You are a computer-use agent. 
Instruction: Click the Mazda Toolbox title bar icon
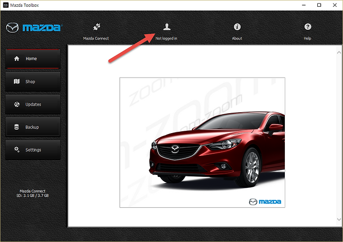pyautogui.click(x=6, y=5)
